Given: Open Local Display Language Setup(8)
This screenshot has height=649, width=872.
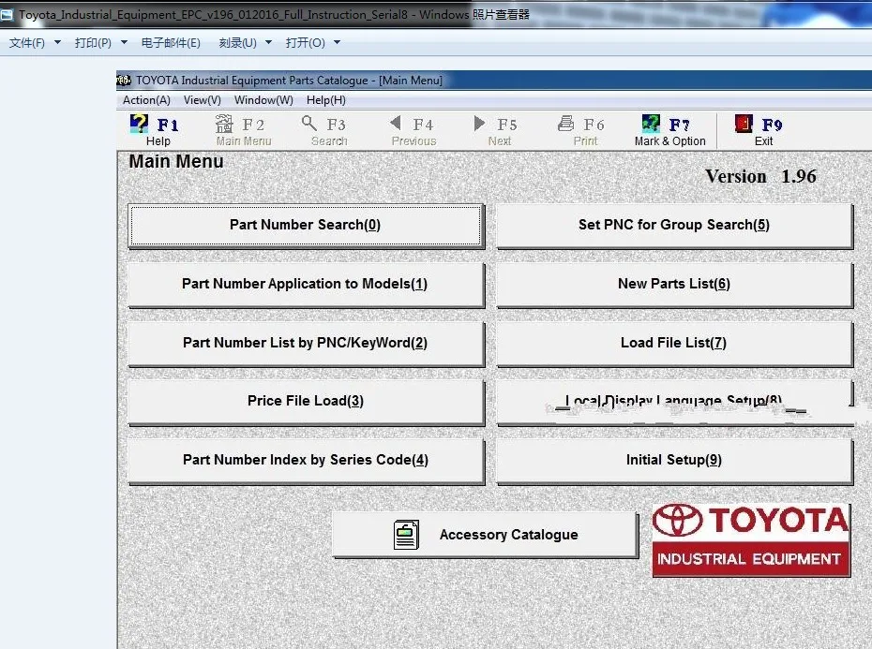Looking at the screenshot, I should 674,402.
